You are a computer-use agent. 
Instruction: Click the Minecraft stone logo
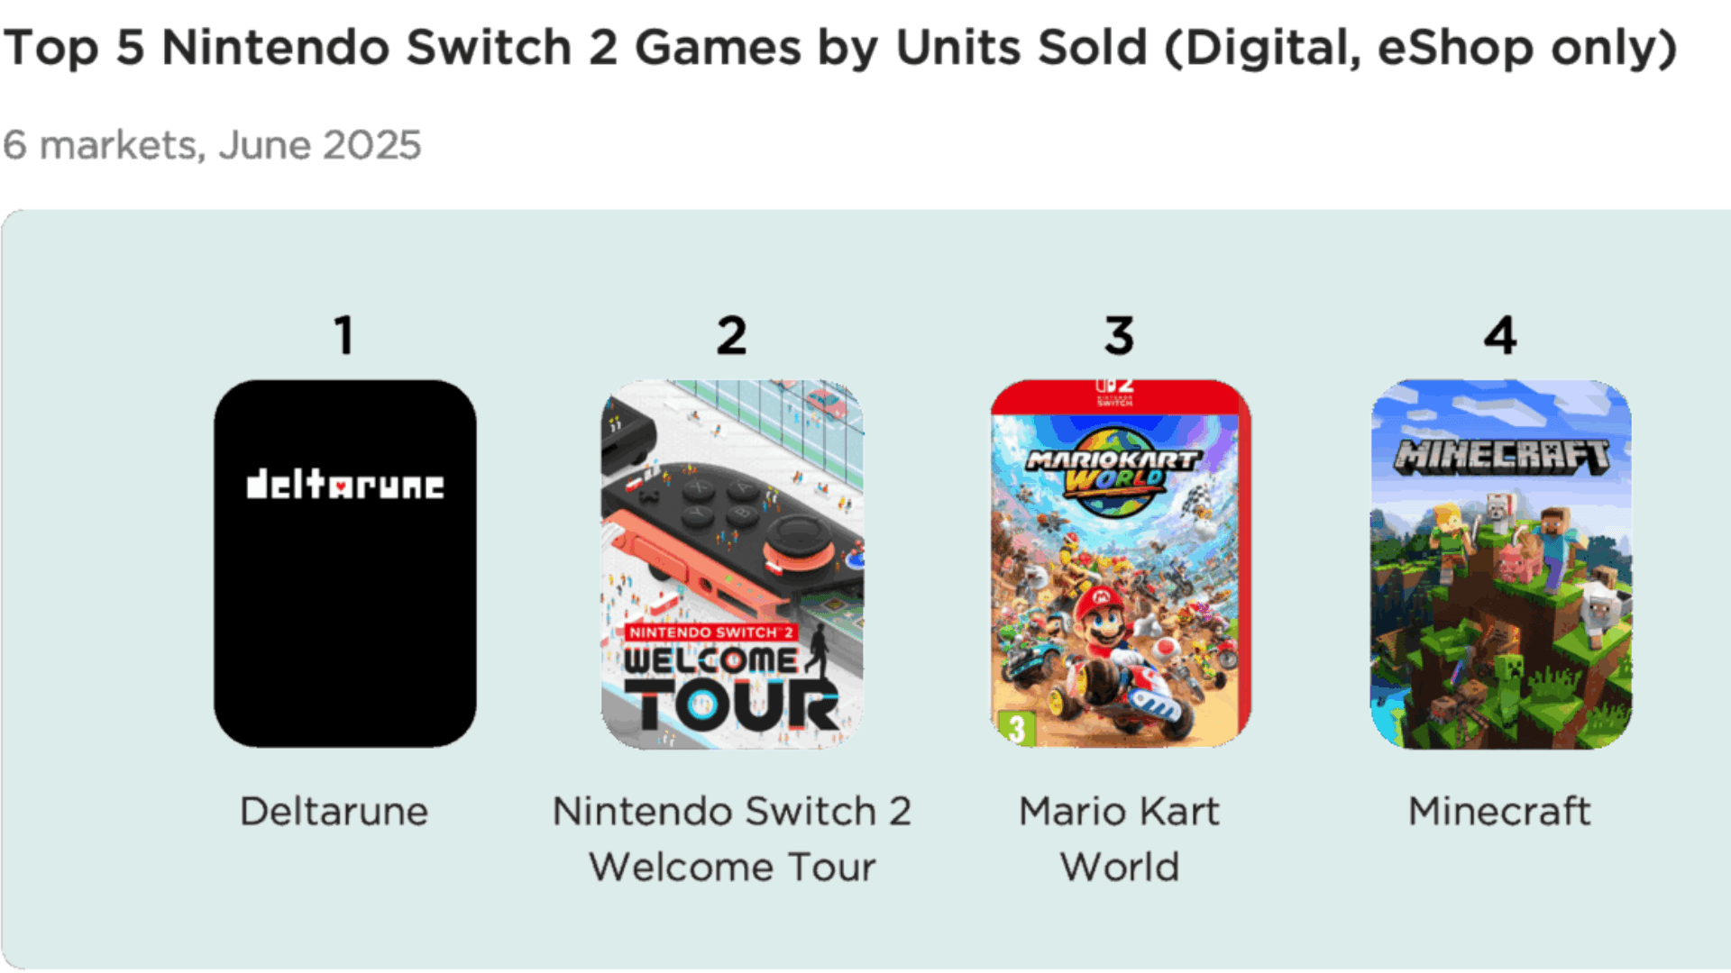pos(1501,456)
